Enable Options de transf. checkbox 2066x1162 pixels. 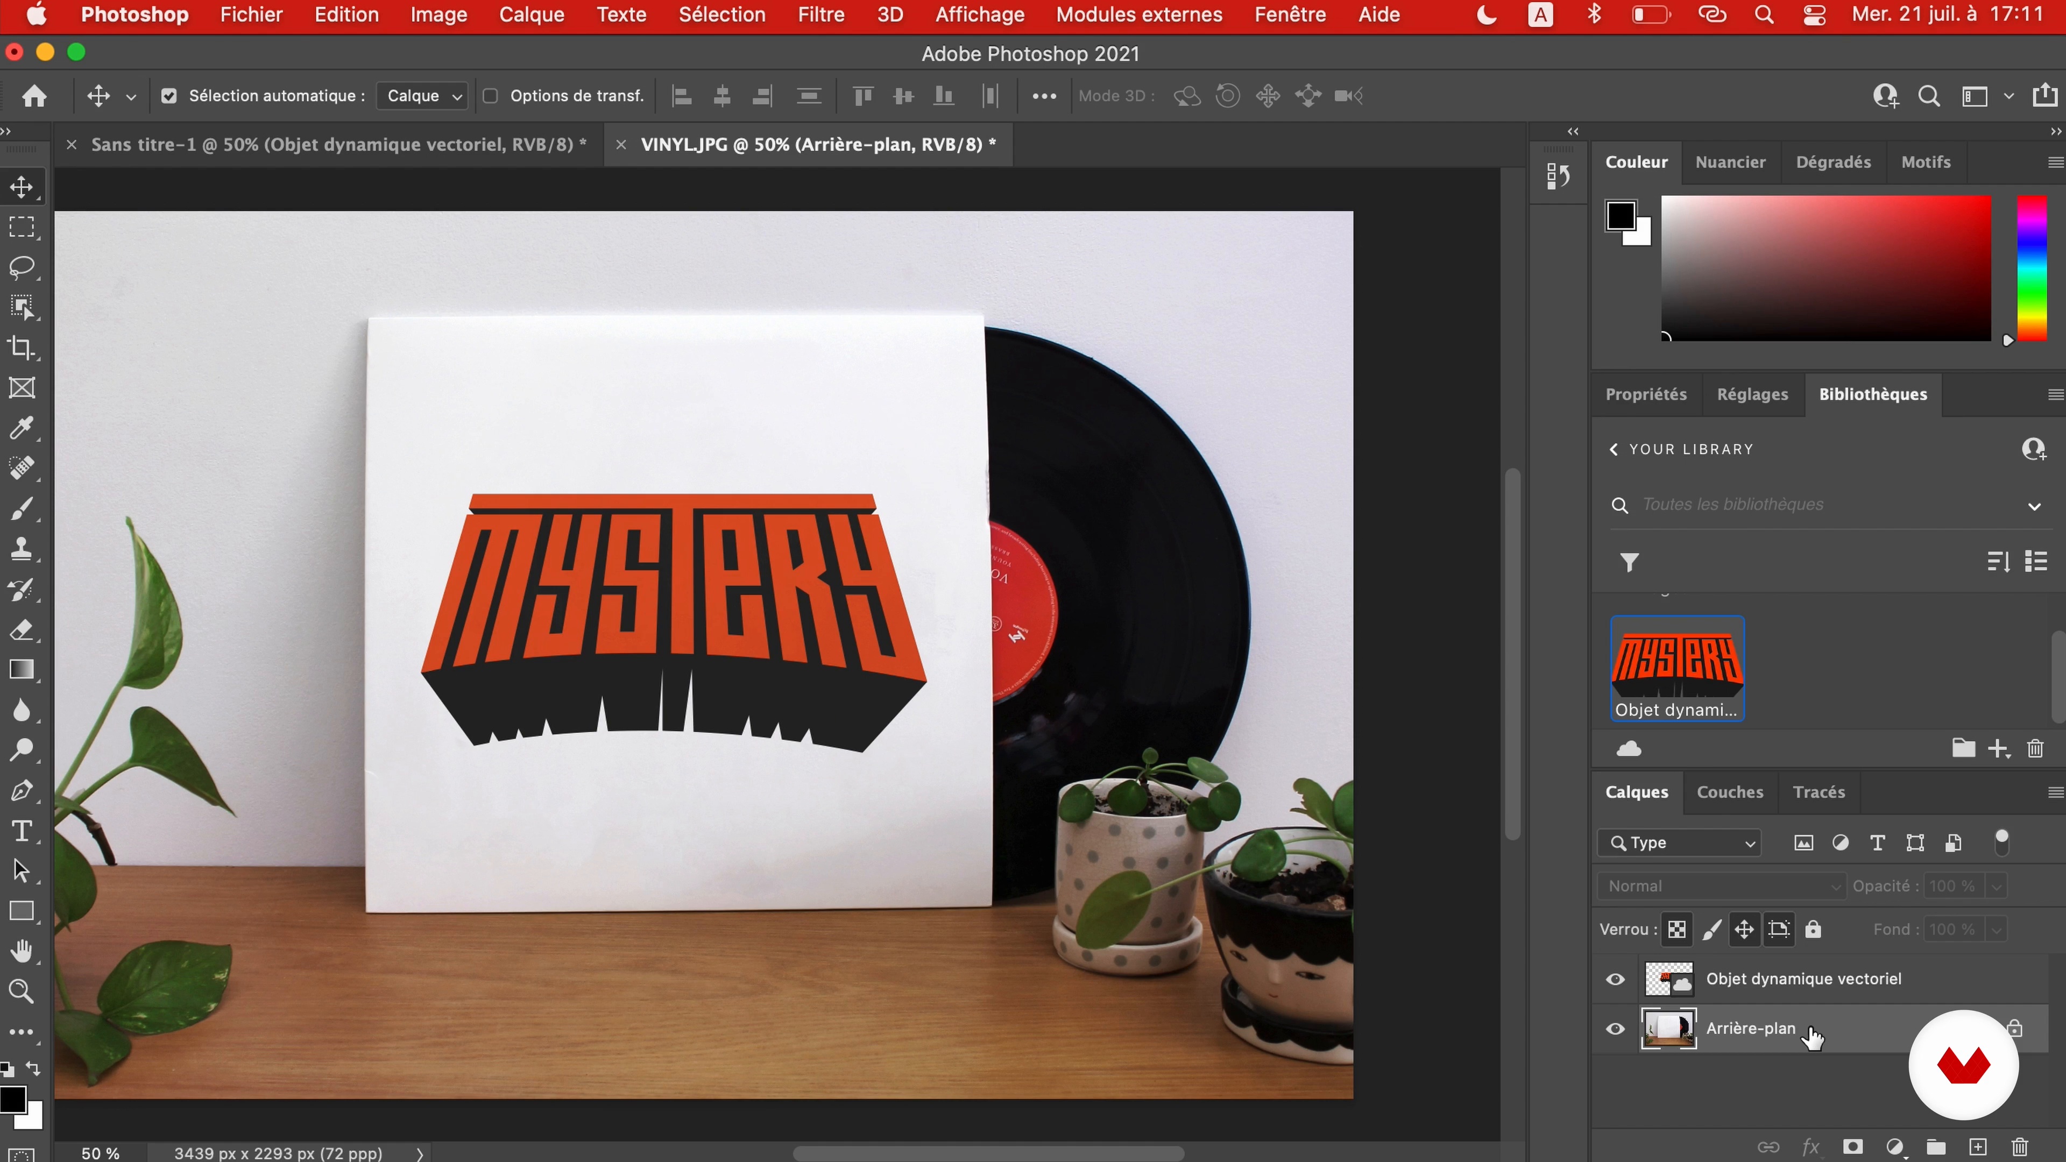tap(491, 96)
